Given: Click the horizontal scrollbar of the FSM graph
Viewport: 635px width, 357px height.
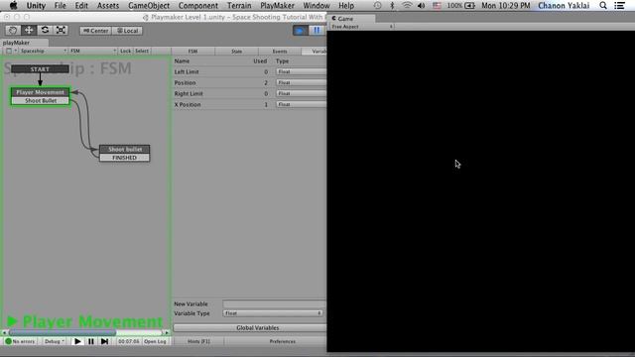Looking at the screenshot, I should (63, 333).
